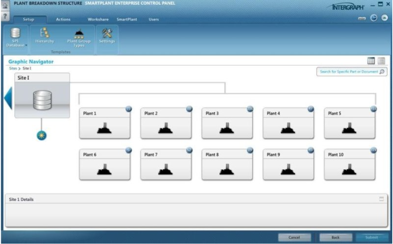Image resolution: width=393 pixels, height=244 pixels.
Task: Switch to the list view icon in Graphic Navigator
Action: pyautogui.click(x=381, y=61)
